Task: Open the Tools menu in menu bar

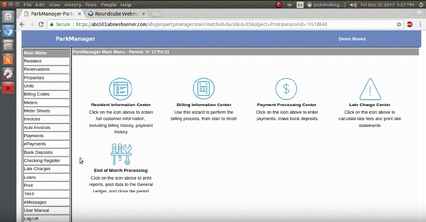Action: click(x=91, y=5)
